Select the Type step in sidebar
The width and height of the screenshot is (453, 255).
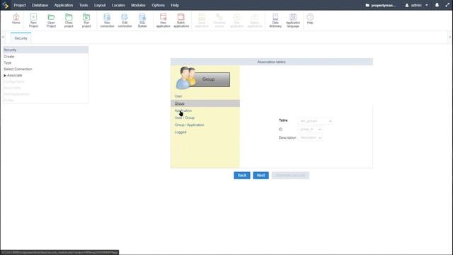(8, 63)
